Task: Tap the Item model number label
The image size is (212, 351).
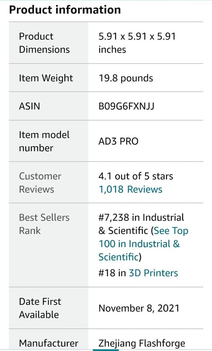Action: tap(44, 141)
